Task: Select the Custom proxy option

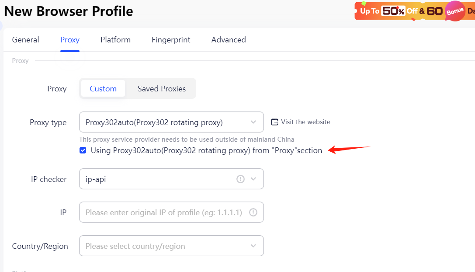Action: pos(103,88)
